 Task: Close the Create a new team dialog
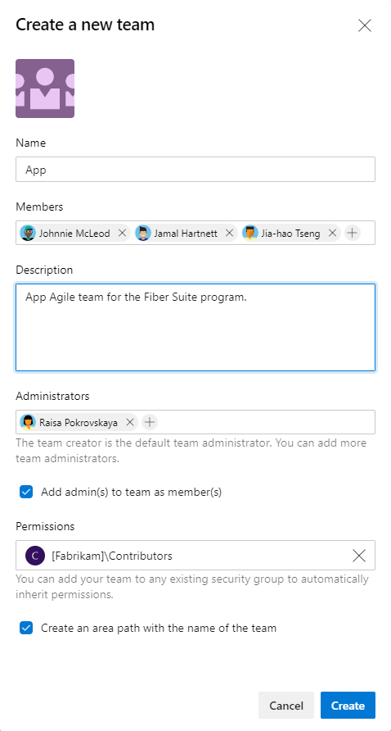coord(365,25)
